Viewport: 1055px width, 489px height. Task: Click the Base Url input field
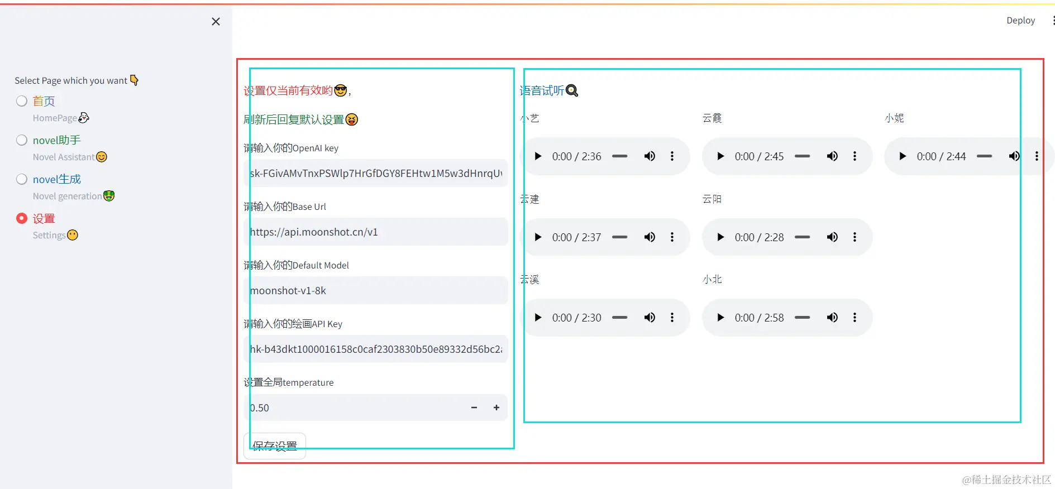pos(376,232)
